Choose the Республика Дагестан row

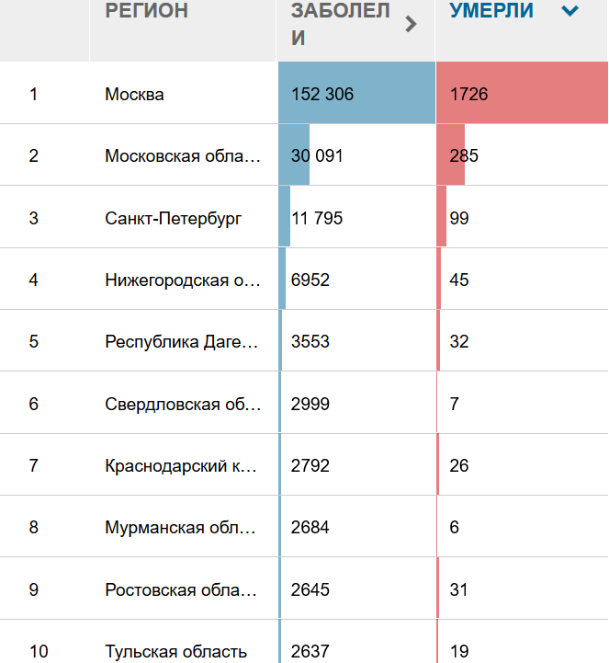(304, 341)
